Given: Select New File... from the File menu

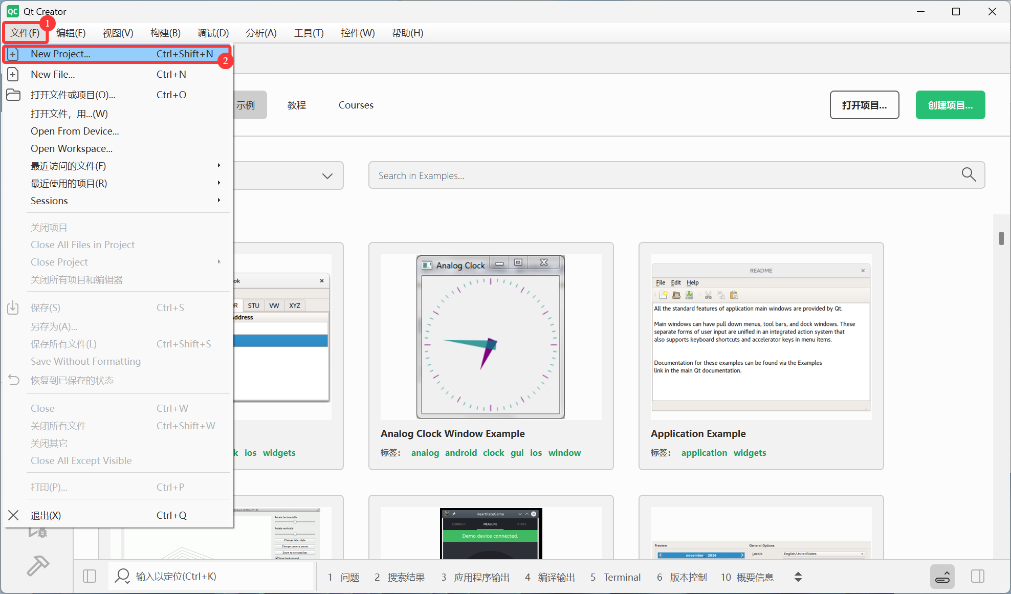Looking at the screenshot, I should pyautogui.click(x=118, y=74).
